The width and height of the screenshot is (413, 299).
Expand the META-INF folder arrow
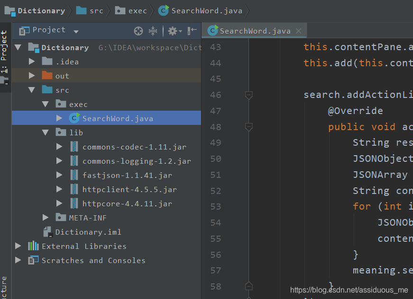coord(46,218)
